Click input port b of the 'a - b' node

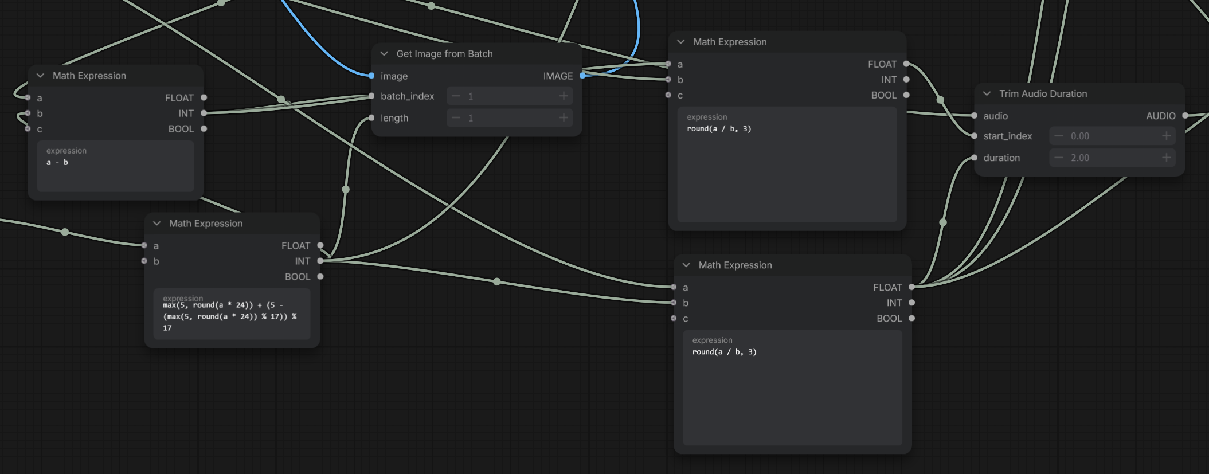28,113
